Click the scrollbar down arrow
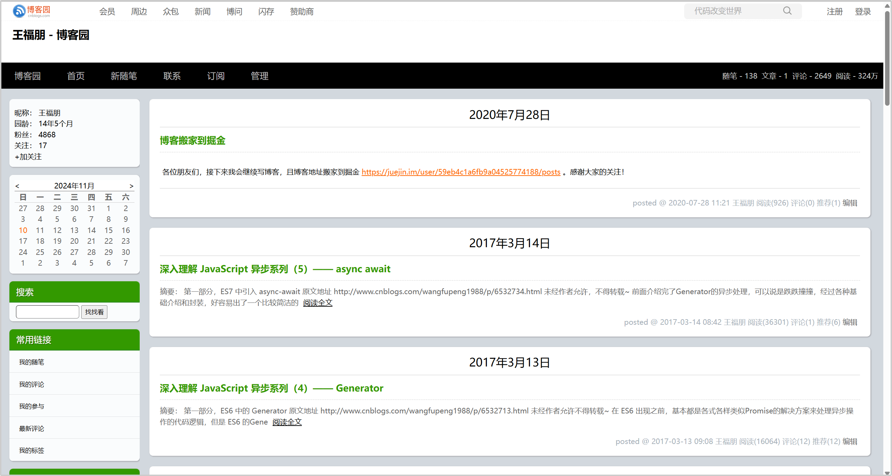This screenshot has width=892, height=476. (x=887, y=473)
